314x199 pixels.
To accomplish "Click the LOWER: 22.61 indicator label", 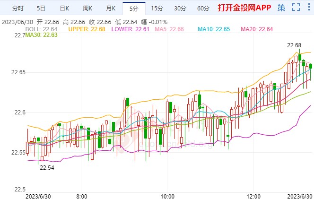I will coord(131,29).
